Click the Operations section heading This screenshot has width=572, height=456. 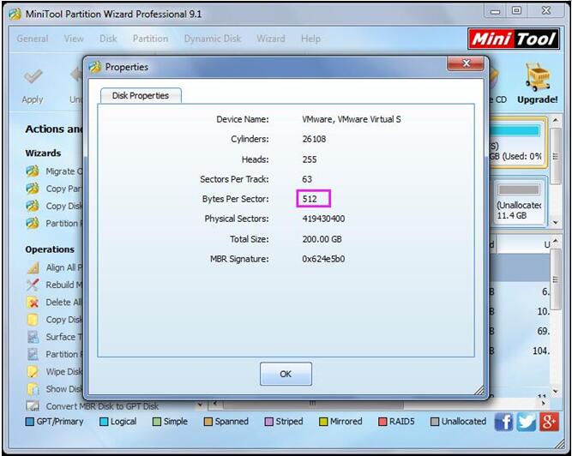tap(50, 249)
